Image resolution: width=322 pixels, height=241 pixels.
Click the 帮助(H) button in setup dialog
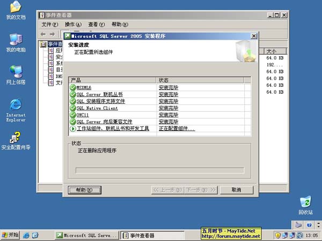(x=85, y=190)
